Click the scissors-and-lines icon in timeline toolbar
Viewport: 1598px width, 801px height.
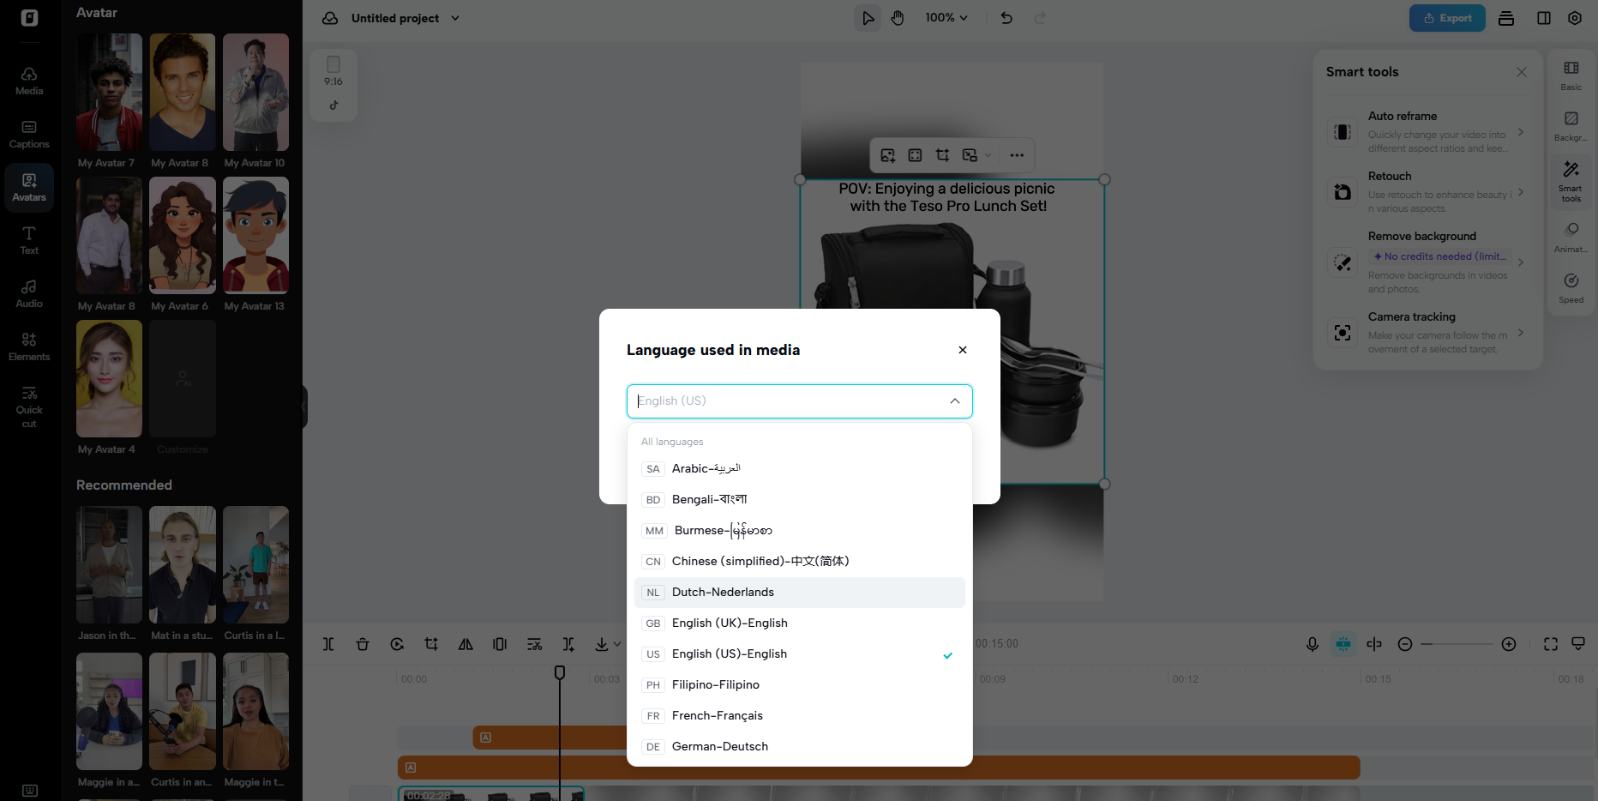534,644
